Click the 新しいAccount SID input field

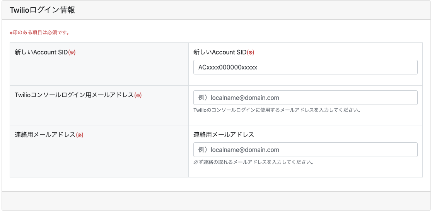(x=305, y=67)
